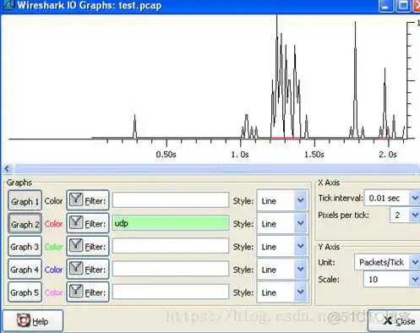Open the green Graph 3 Color picker

(x=53, y=247)
